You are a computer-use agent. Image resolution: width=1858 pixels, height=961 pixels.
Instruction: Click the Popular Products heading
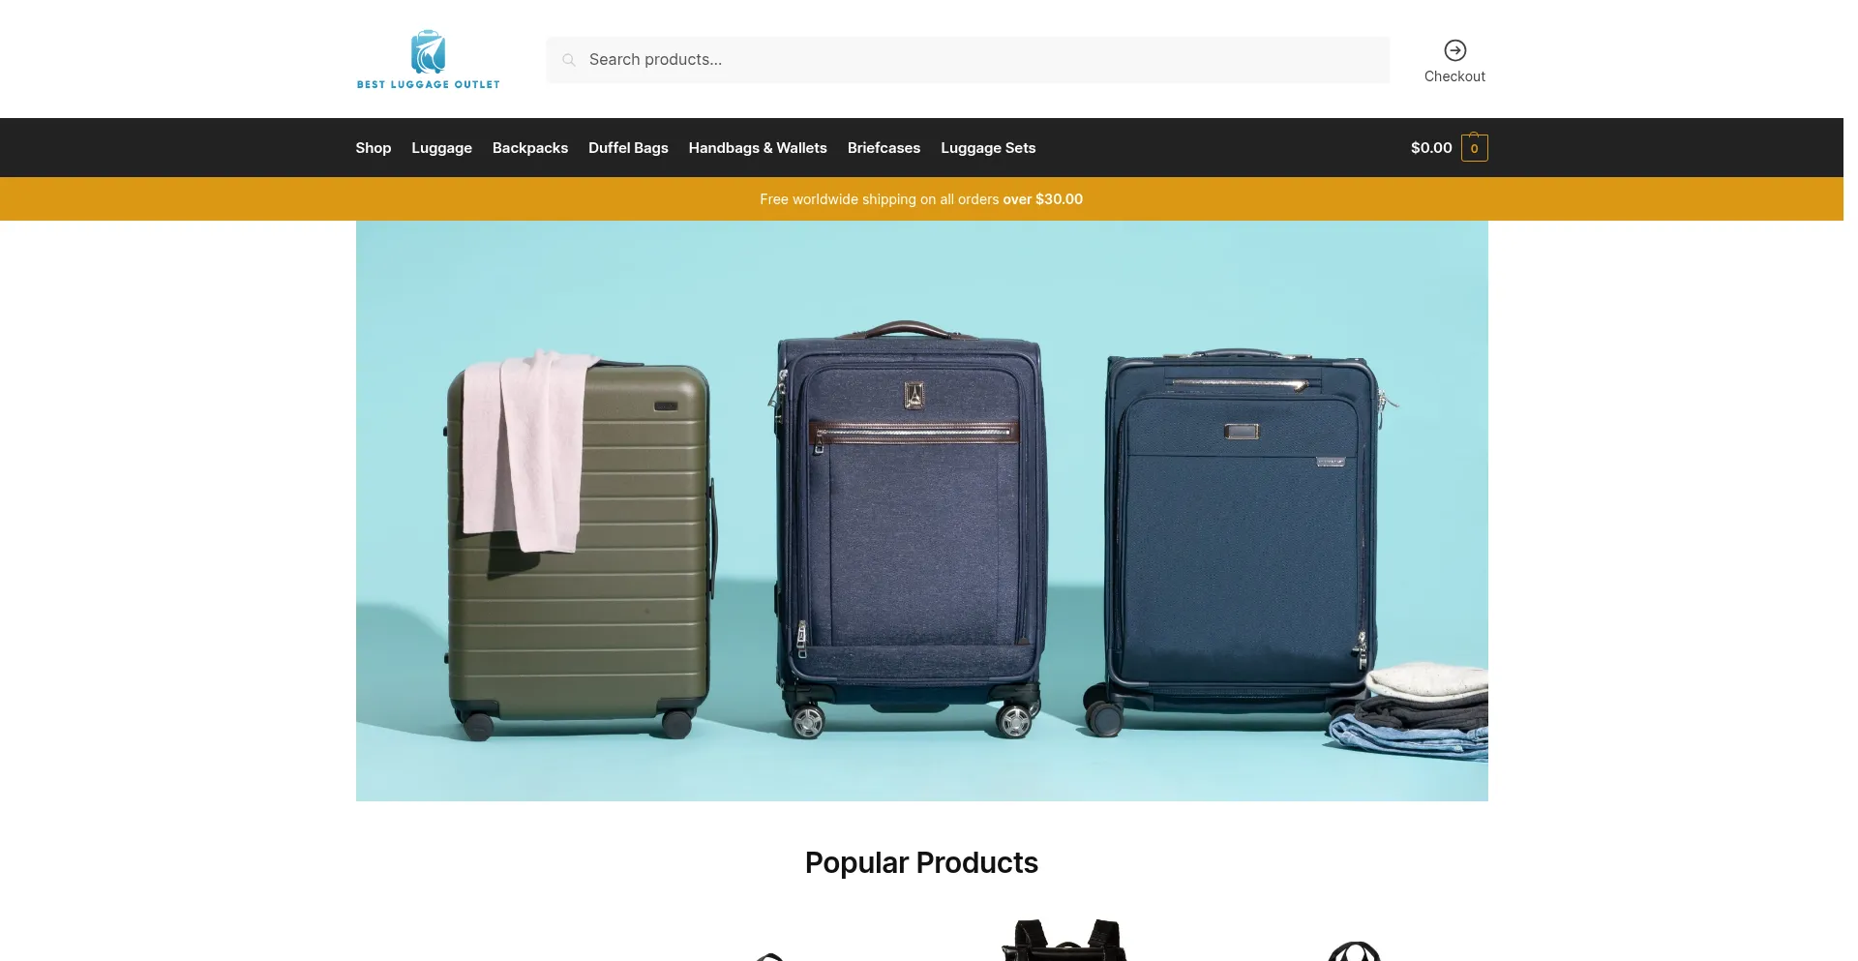point(921,862)
